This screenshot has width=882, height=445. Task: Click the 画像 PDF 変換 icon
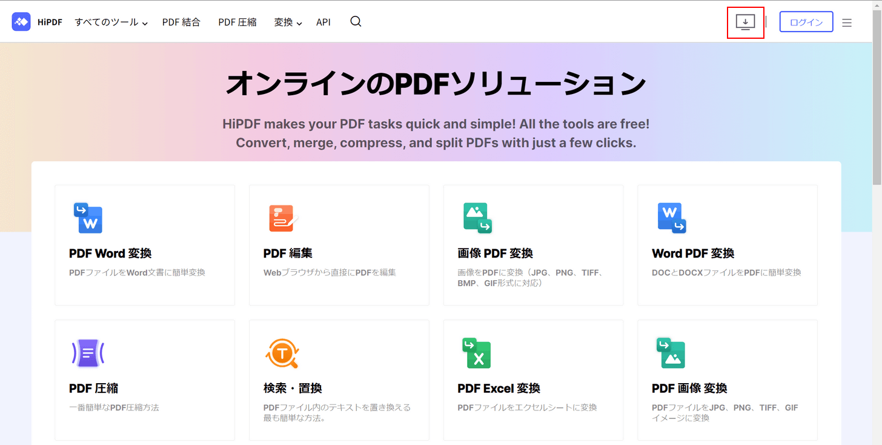[478, 218]
